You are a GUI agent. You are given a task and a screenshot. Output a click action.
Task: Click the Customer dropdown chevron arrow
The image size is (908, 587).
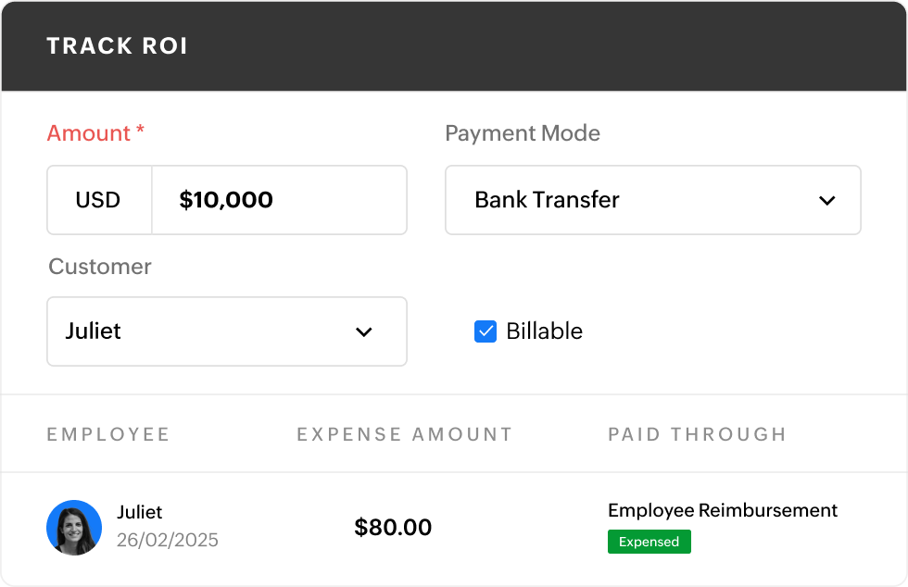click(x=365, y=331)
